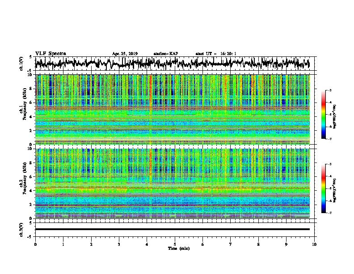
Task: Click time axis tick label "2"
Action: (91, 244)
